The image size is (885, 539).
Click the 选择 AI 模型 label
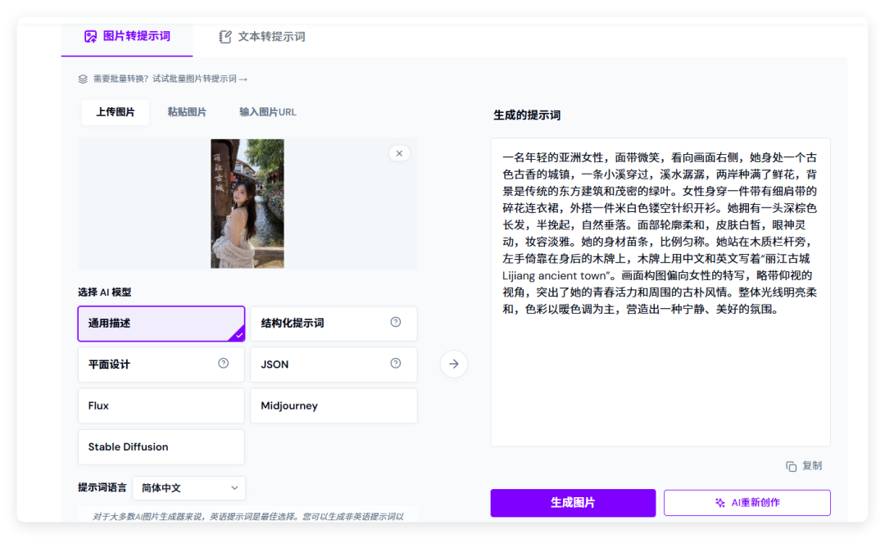[104, 292]
